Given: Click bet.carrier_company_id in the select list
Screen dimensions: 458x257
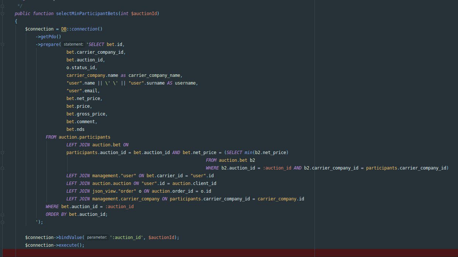Looking at the screenshot, I should tap(95, 52).
